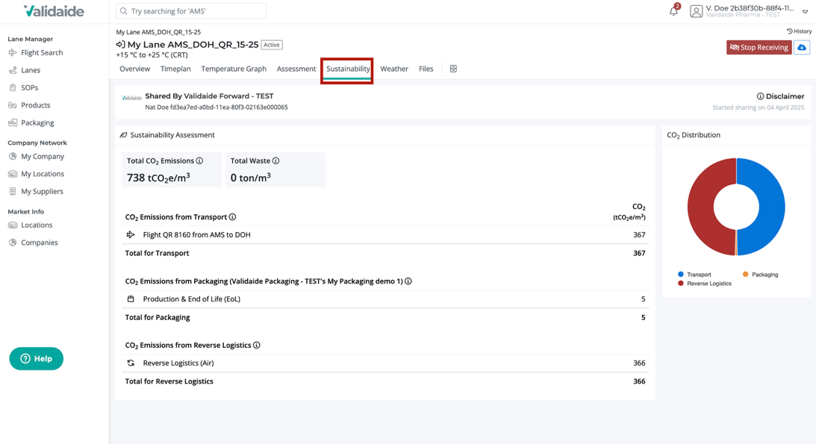Click info icon next to Emissions from Packaging
This screenshot has height=444, width=816.
pyautogui.click(x=408, y=281)
